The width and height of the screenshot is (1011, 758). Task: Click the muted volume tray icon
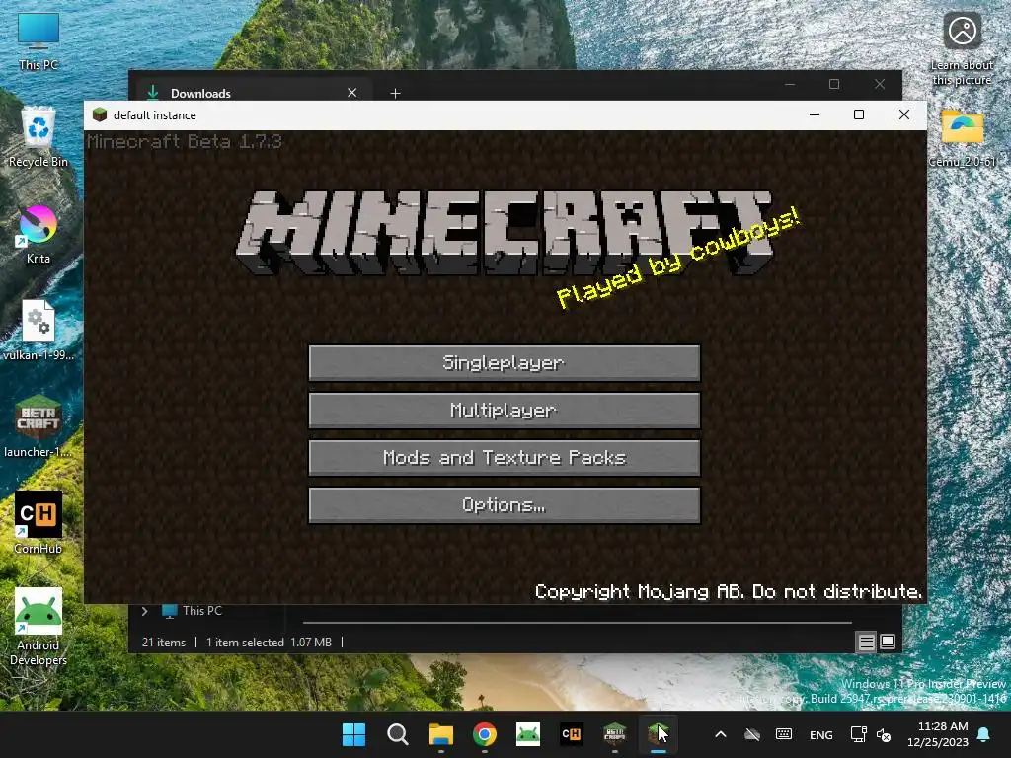(x=884, y=734)
